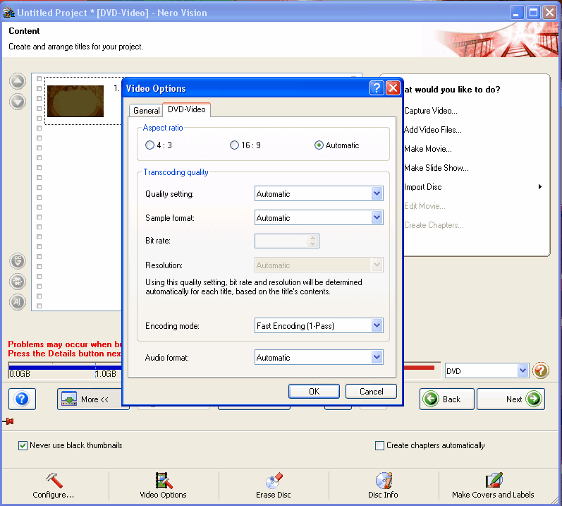Choose Make Slide Show... option
Image resolution: width=562 pixels, height=506 pixels.
tap(436, 168)
